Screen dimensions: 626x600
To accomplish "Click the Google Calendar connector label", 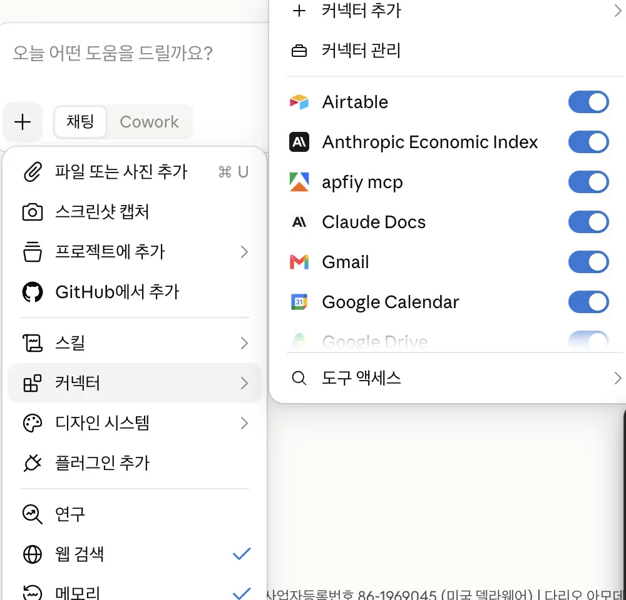I will coord(391,302).
